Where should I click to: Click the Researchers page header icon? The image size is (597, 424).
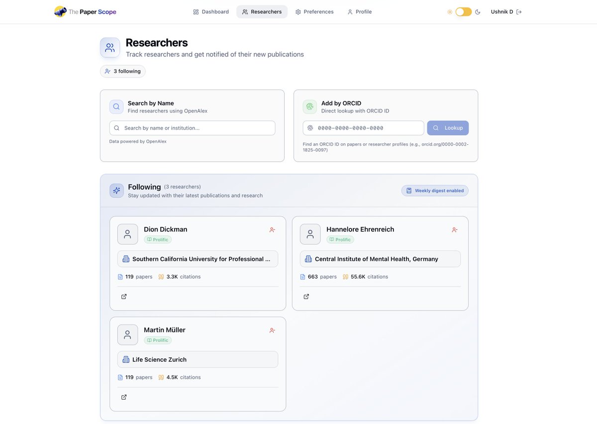pos(110,47)
